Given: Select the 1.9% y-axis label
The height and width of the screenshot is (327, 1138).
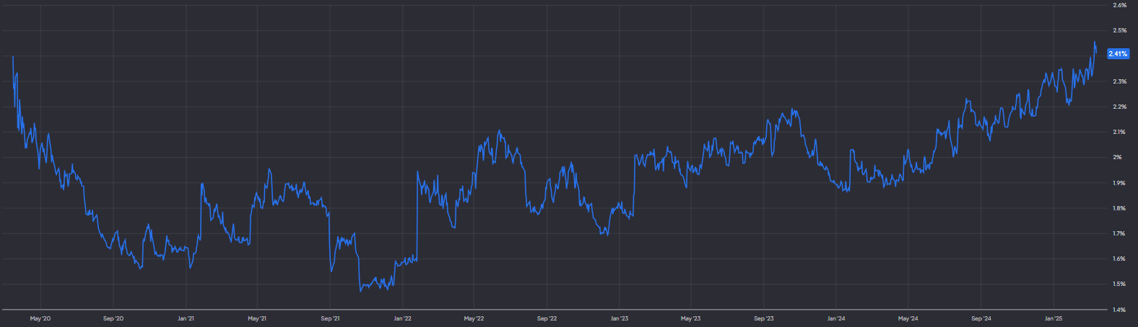Looking at the screenshot, I should 1119,183.
